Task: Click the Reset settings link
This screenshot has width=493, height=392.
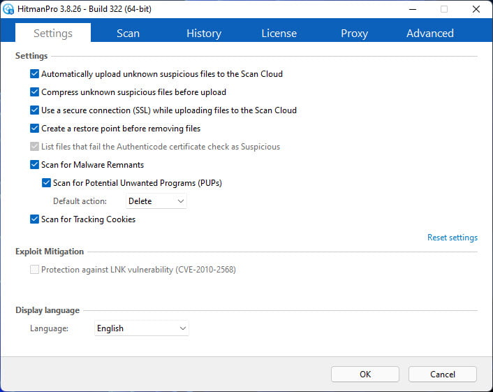Action: [x=452, y=238]
